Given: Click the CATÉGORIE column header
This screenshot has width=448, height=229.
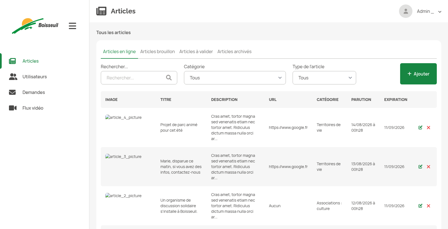Looking at the screenshot, I should coord(328,100).
